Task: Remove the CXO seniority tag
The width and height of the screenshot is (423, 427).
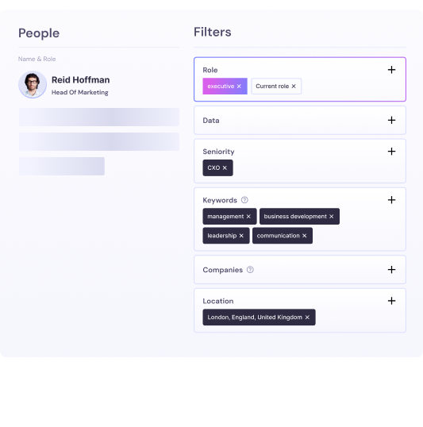Action: (225, 167)
